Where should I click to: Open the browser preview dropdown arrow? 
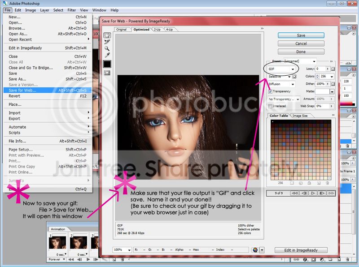click(262, 250)
